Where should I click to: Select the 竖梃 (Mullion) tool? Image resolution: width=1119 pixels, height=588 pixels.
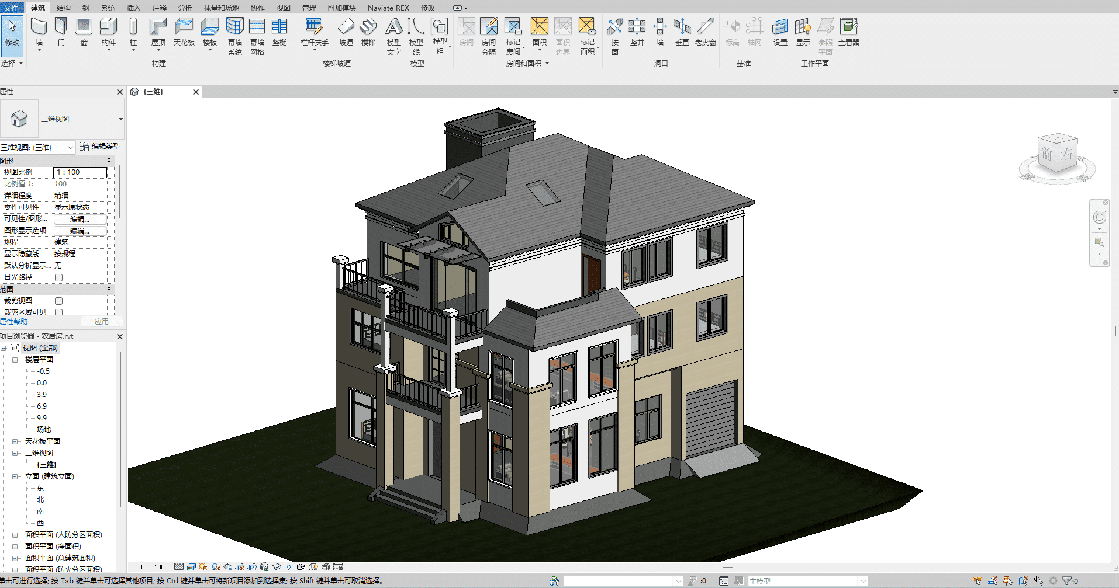click(279, 32)
